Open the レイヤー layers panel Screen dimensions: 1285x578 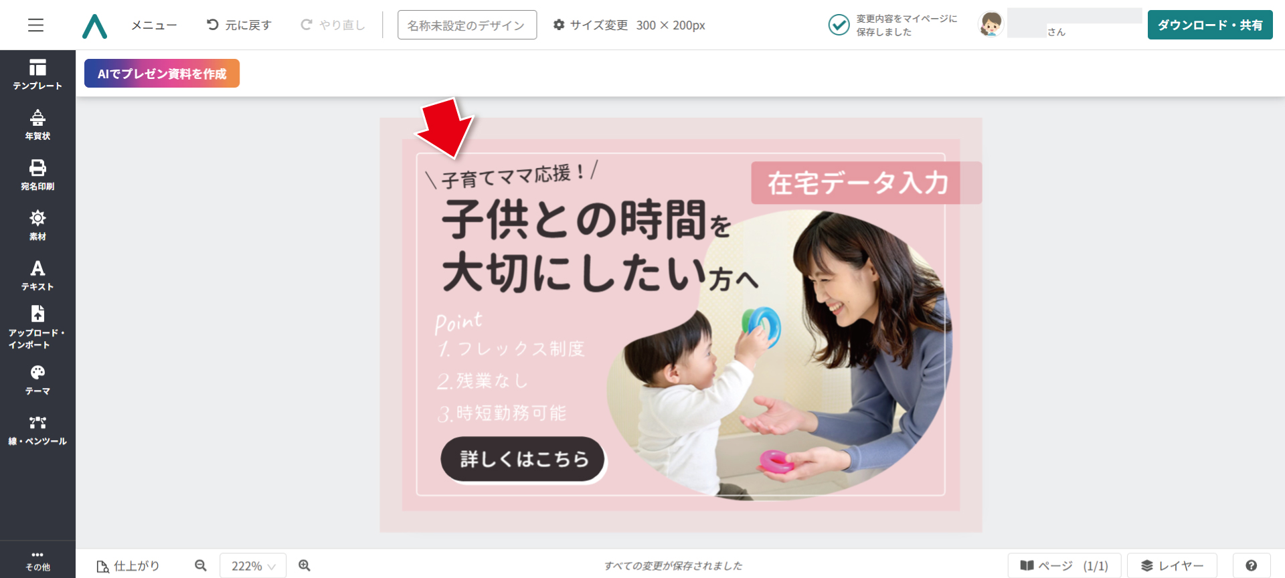[1172, 566]
